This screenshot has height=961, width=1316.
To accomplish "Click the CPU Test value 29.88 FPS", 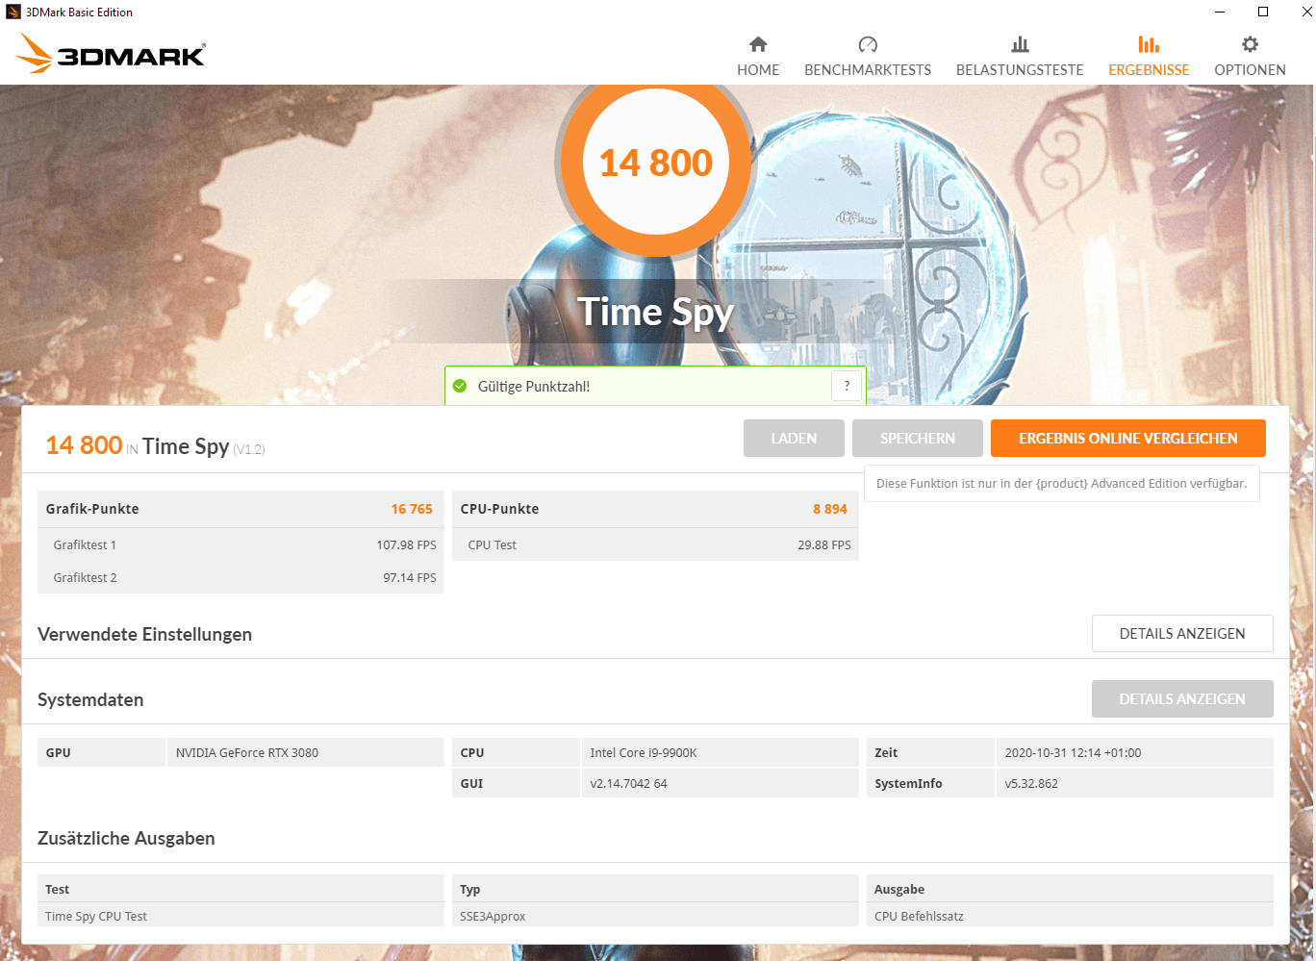I will pos(824,544).
